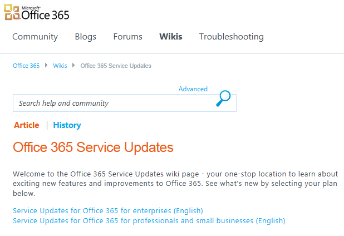Focus the Search help and community field
344x236 pixels.
tap(111, 103)
